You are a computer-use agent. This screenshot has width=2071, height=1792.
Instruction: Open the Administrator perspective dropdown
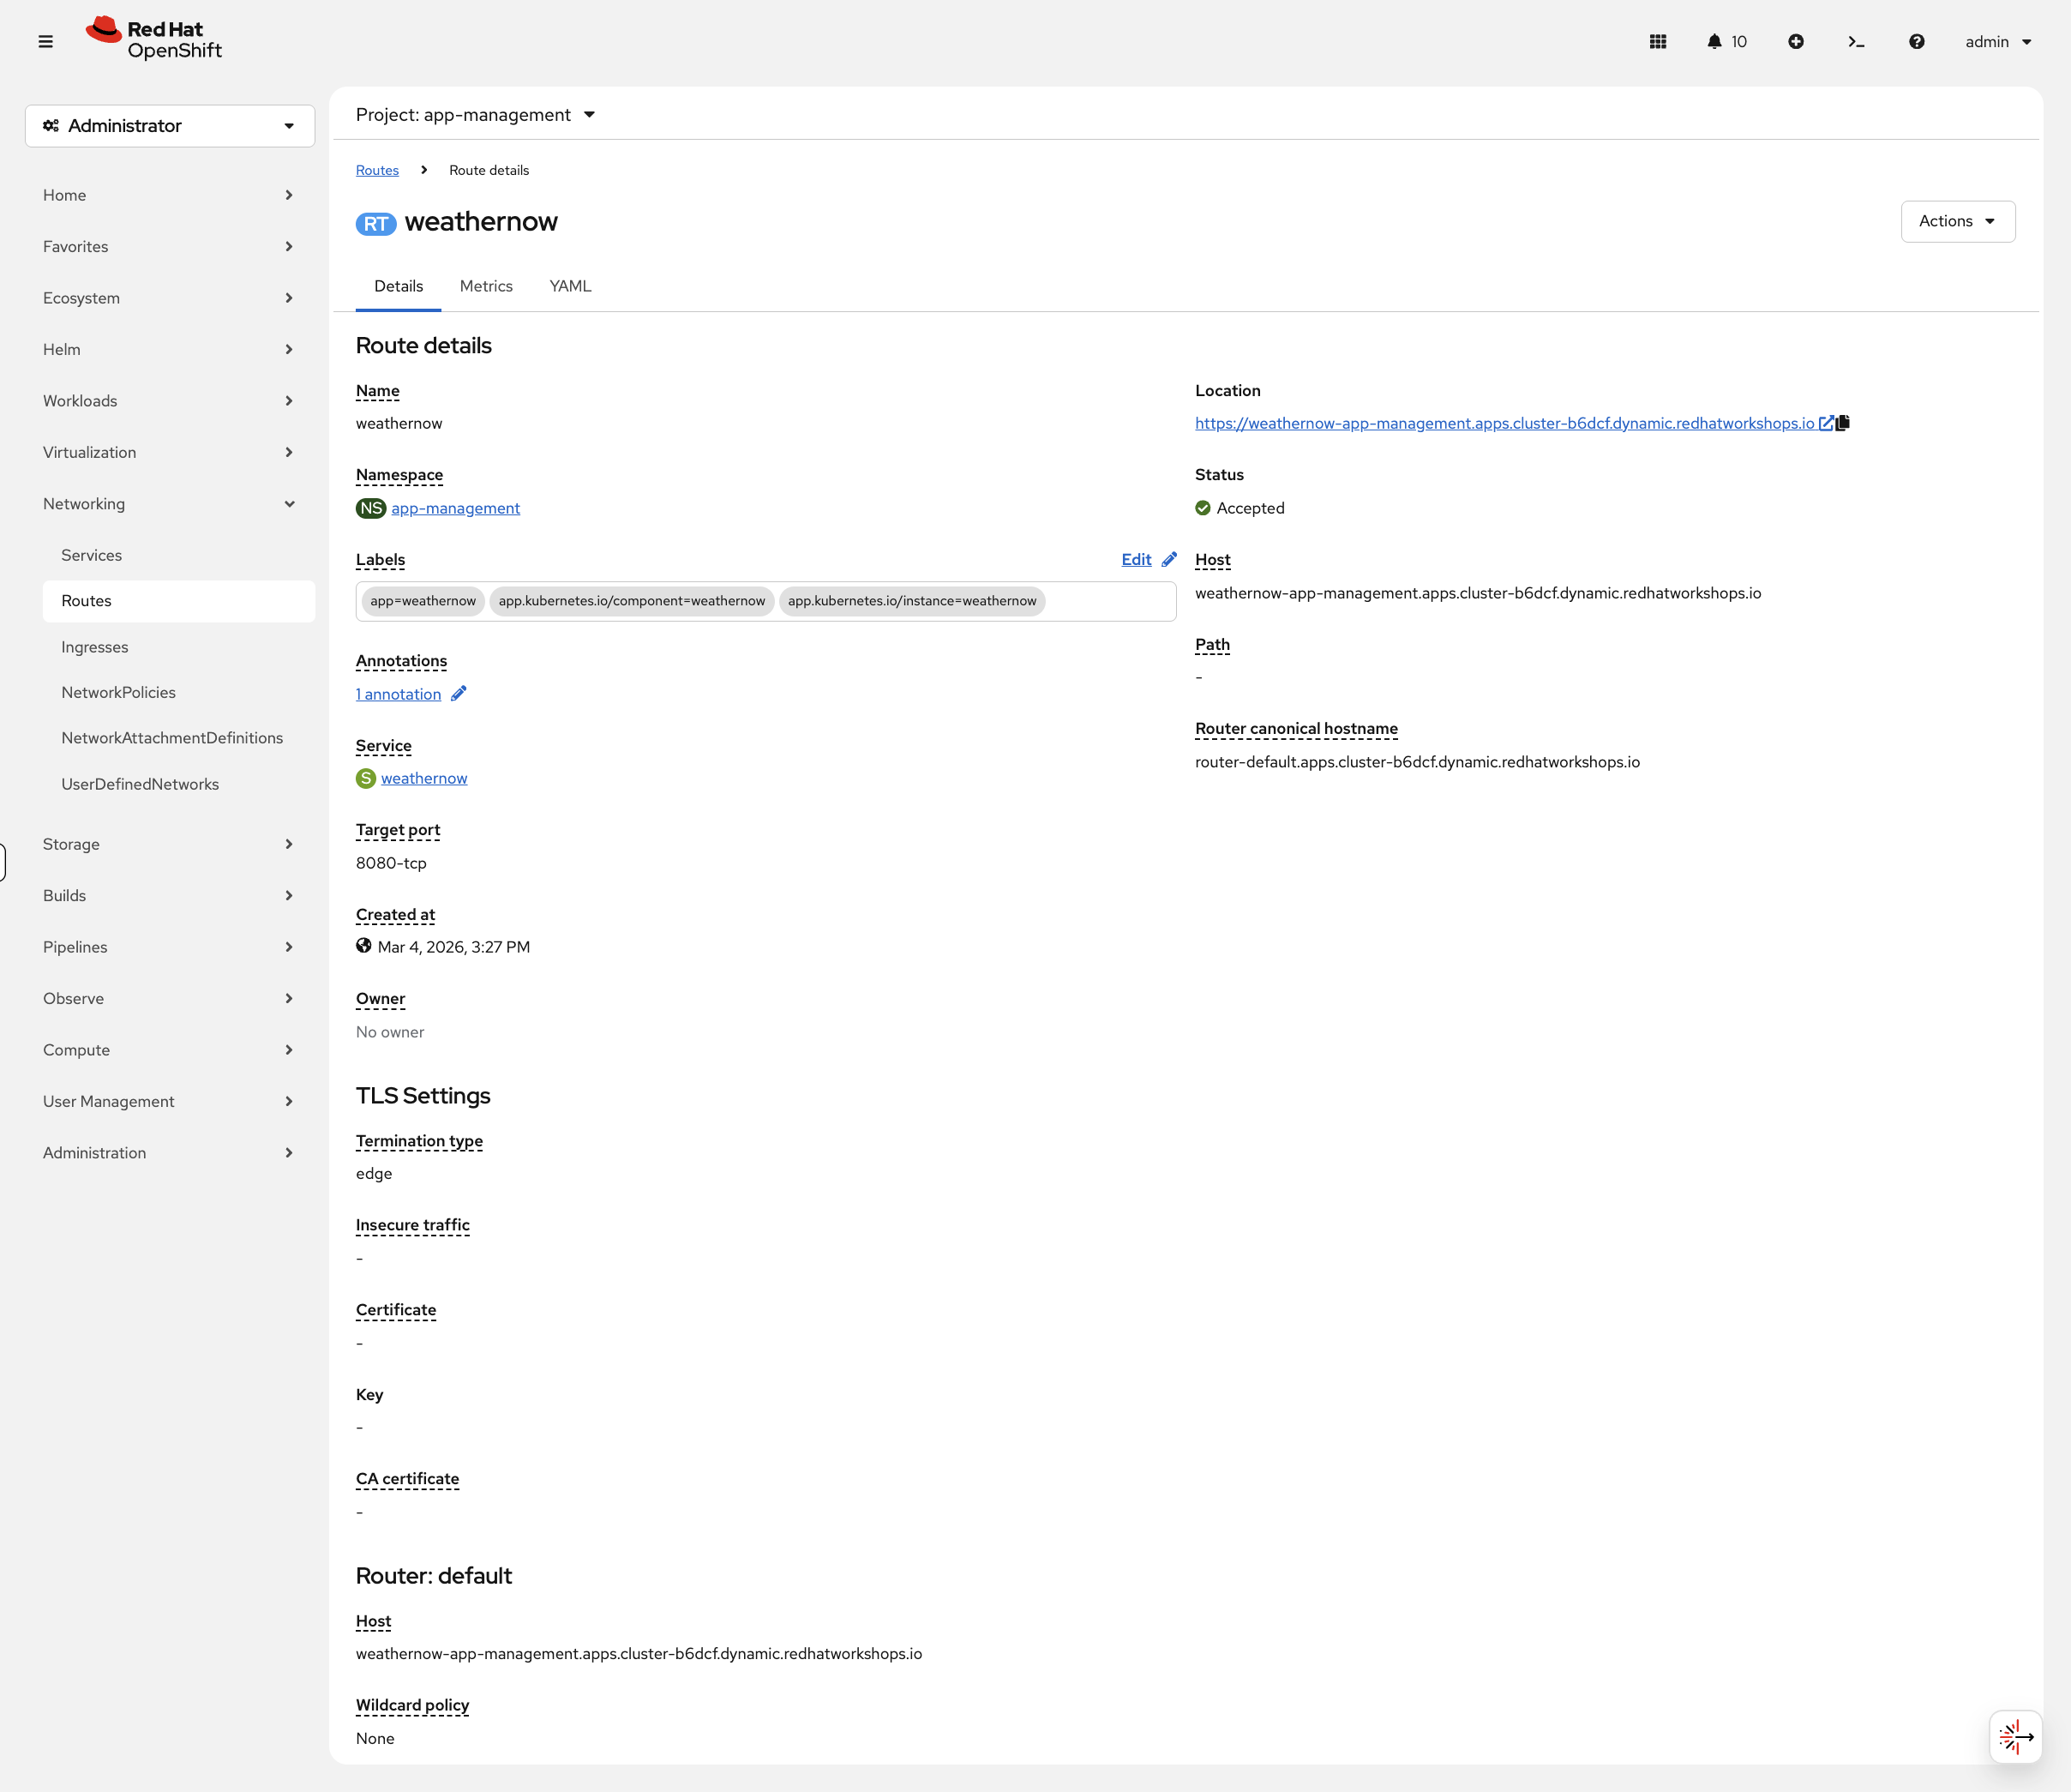click(169, 126)
